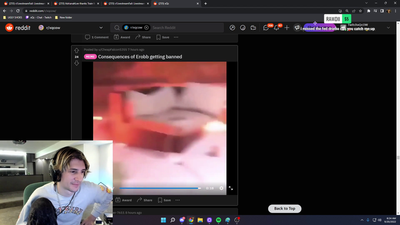Award the Erobb getting banned post

tap(124, 200)
